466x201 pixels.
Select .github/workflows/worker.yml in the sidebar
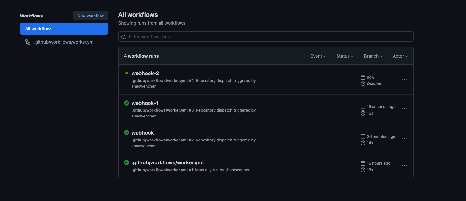tap(64, 42)
